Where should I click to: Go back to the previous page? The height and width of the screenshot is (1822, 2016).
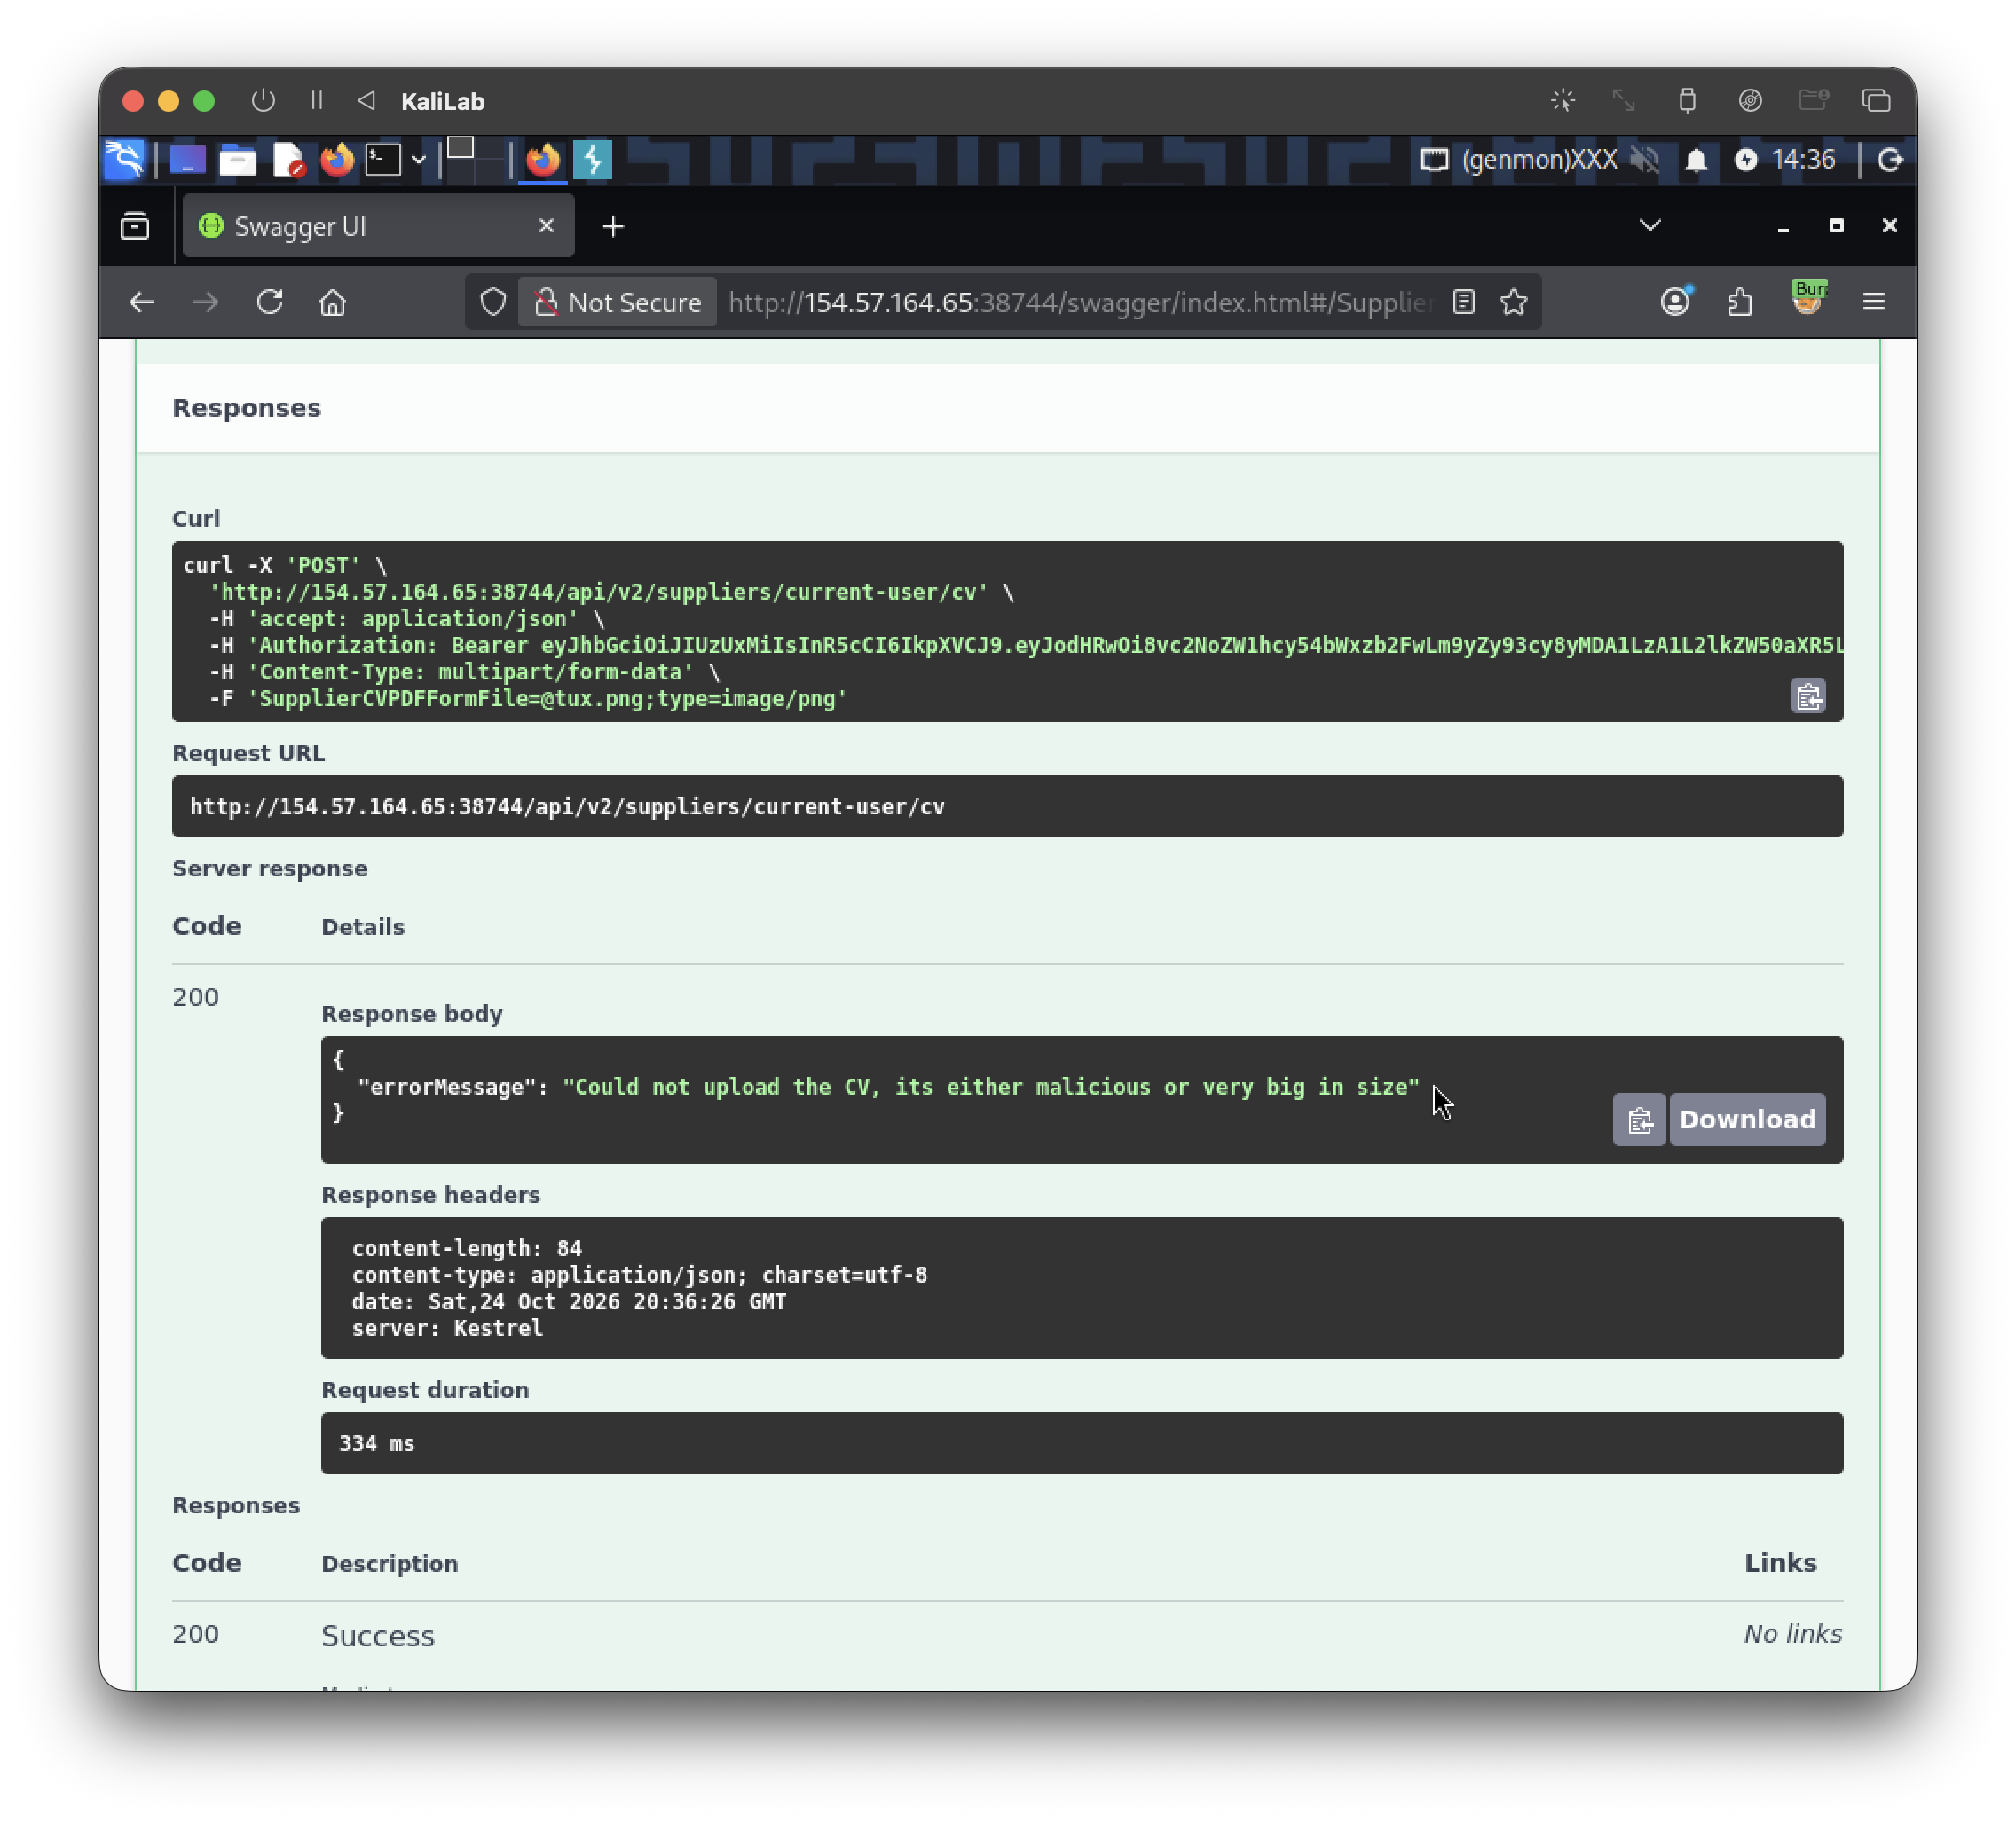142,302
